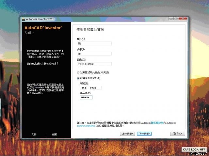Click the 下一步(N) next button
The image size is (209, 156).
tap(144, 134)
